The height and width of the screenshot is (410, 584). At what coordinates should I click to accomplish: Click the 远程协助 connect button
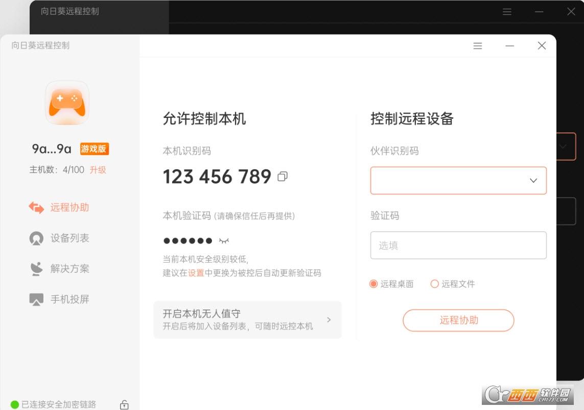point(458,320)
